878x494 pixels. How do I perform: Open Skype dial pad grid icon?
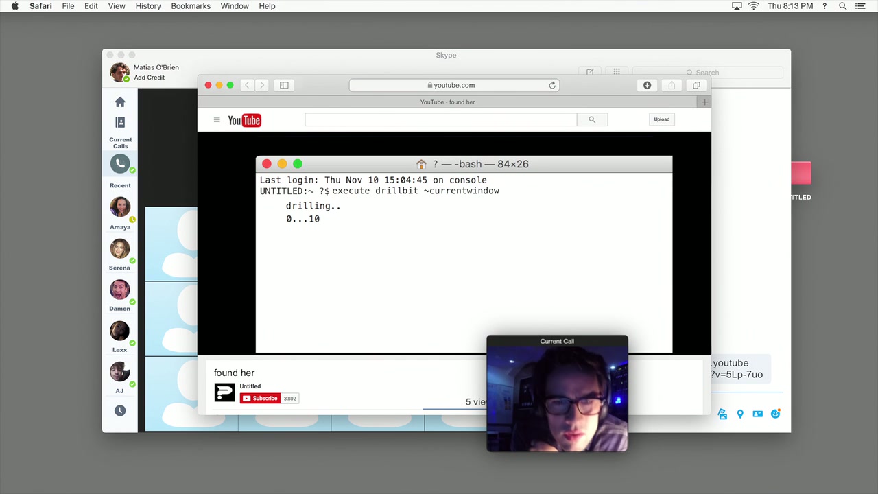point(617,72)
